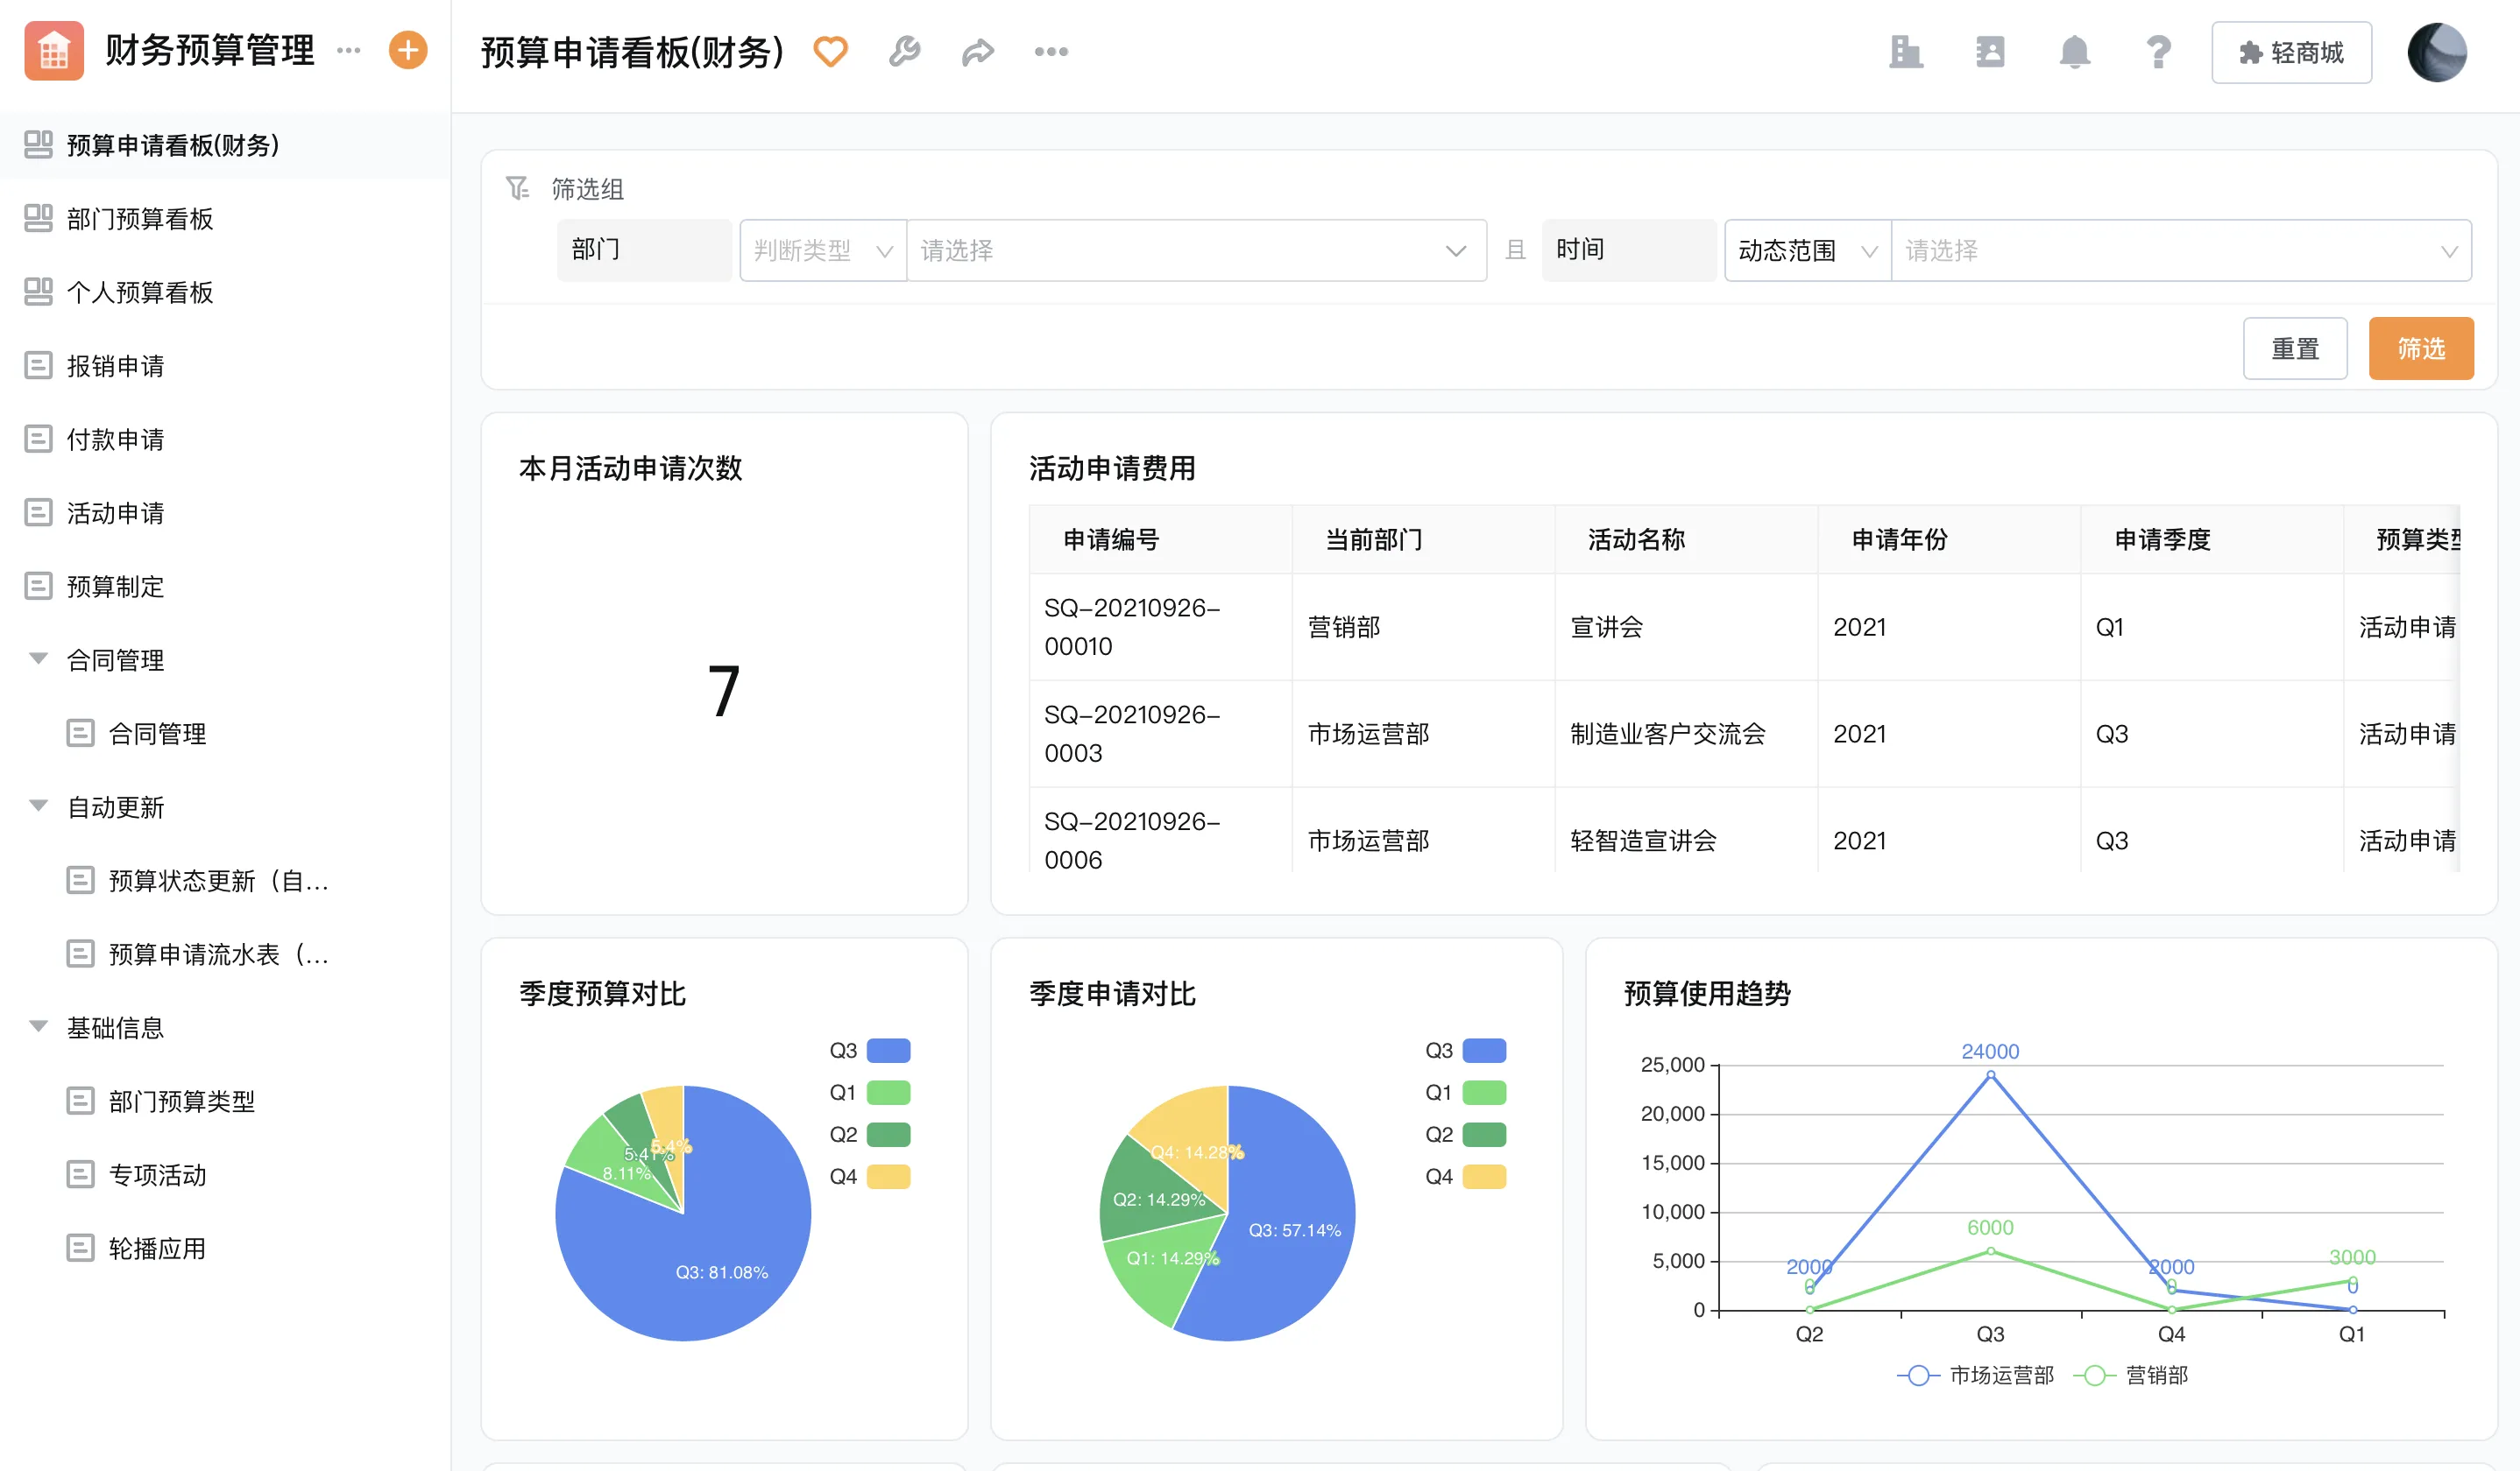2520x1471 pixels.
Task: Click the orange 筛选 button
Action: click(2420, 348)
